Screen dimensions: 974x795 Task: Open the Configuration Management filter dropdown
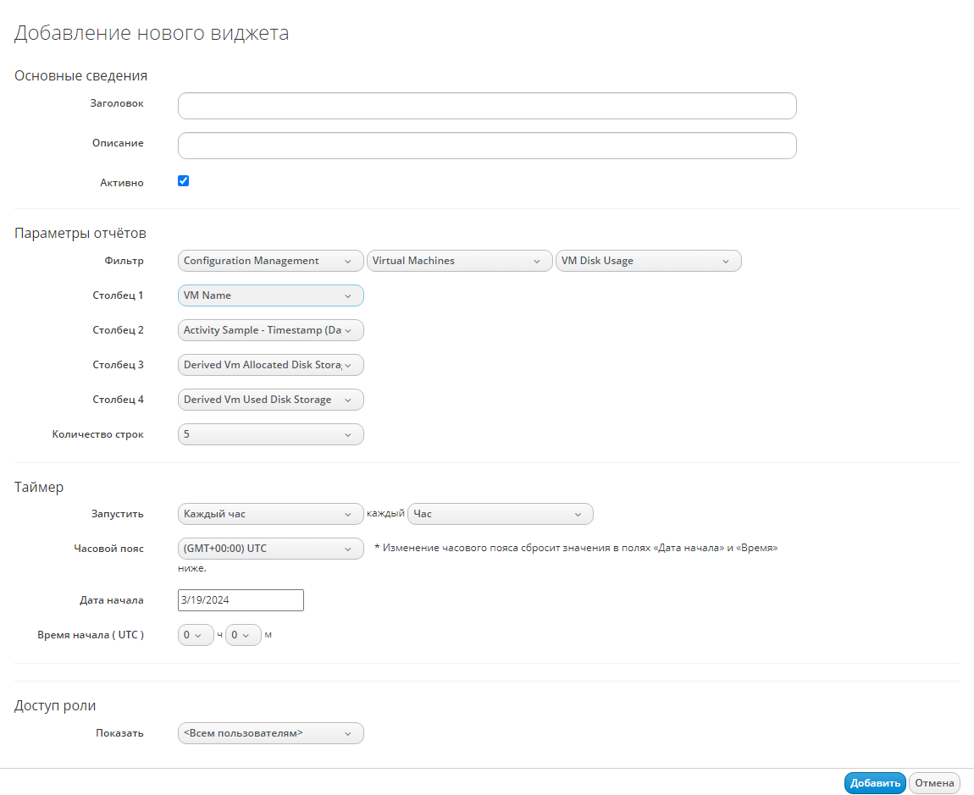pyautogui.click(x=270, y=261)
